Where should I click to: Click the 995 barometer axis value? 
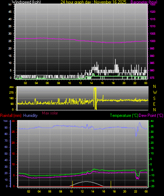152,48
